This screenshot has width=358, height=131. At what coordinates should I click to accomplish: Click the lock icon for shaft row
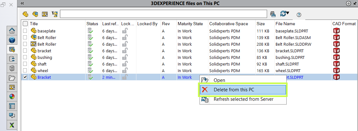coord(125,64)
